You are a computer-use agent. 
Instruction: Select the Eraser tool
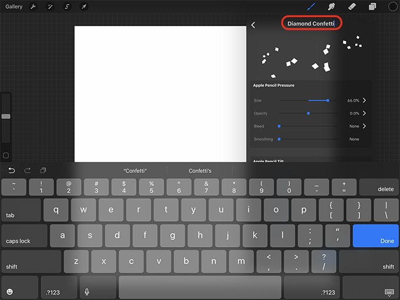tap(352, 6)
